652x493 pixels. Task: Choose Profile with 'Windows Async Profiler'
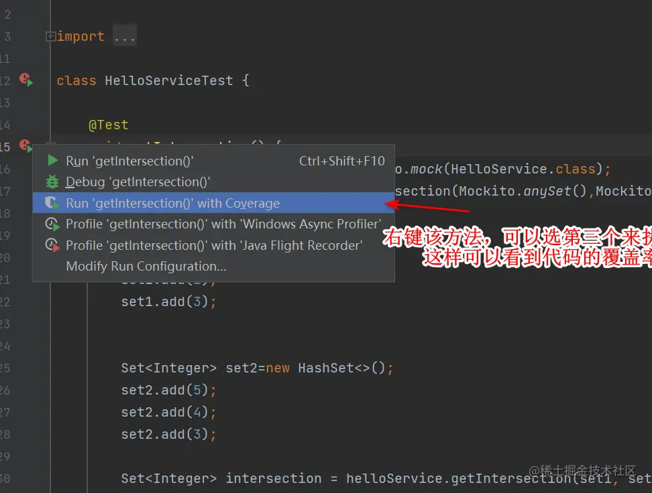[213, 224]
